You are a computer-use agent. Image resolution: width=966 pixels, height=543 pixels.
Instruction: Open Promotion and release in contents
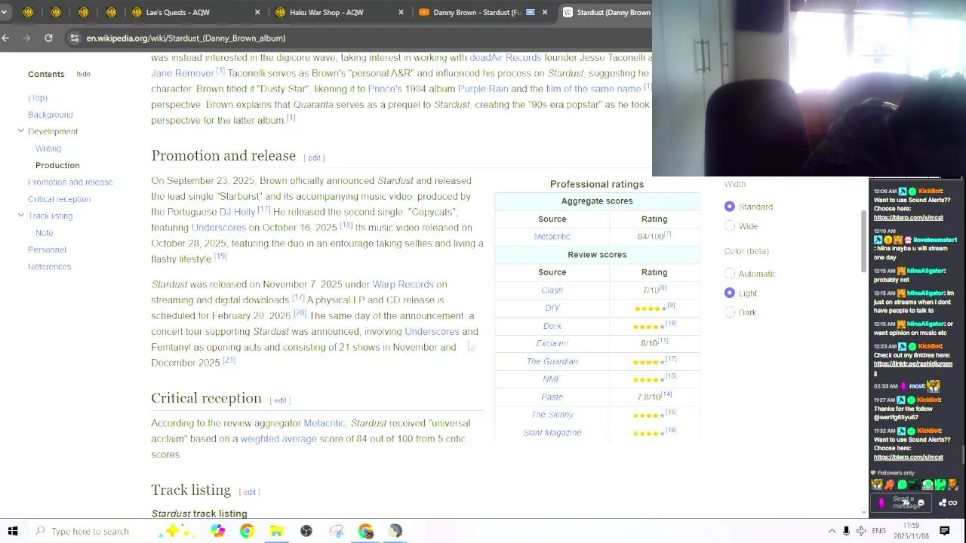click(70, 183)
